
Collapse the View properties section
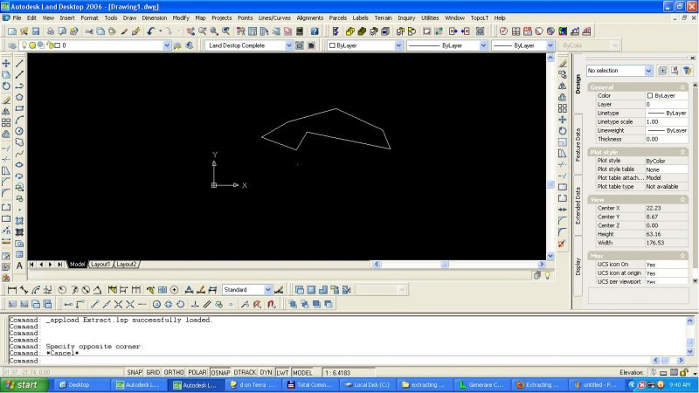[682, 200]
